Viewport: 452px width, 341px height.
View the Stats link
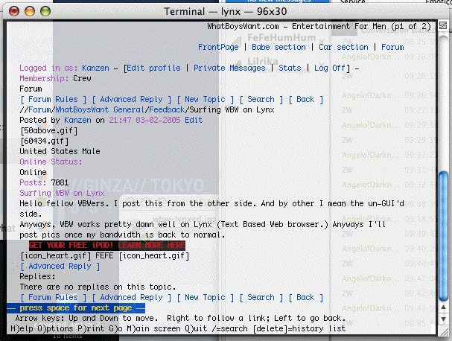point(290,68)
